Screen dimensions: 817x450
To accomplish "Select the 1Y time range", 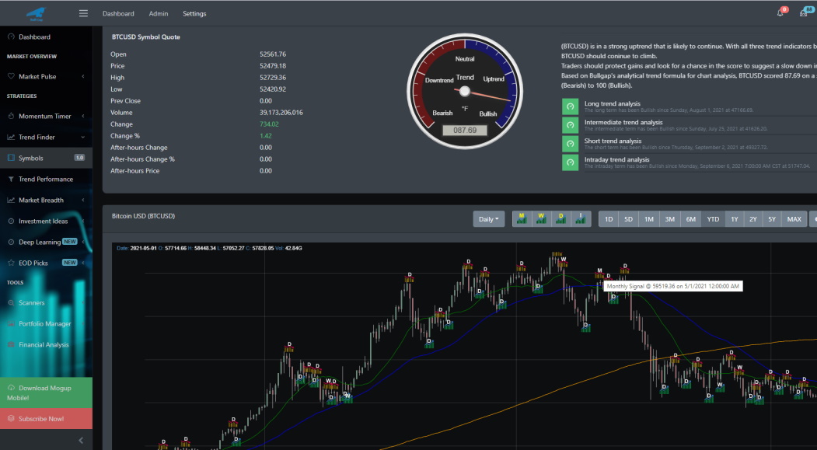I will click(734, 219).
